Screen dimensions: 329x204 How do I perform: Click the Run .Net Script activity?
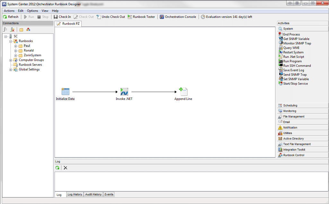pos(293,57)
